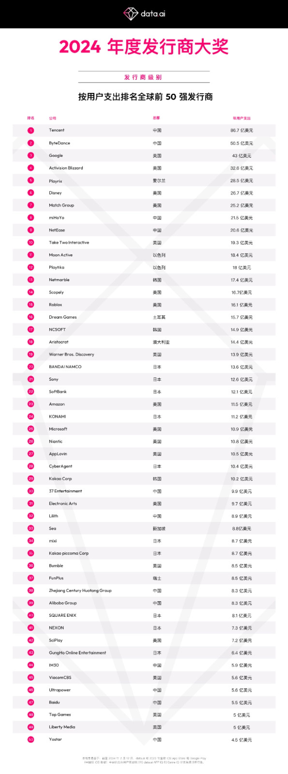Click the 86.7 亿美元 spending value
The width and height of the screenshot is (288, 774).
point(242,130)
